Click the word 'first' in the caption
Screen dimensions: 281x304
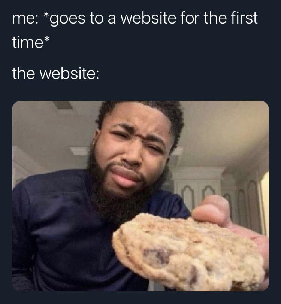244,18
